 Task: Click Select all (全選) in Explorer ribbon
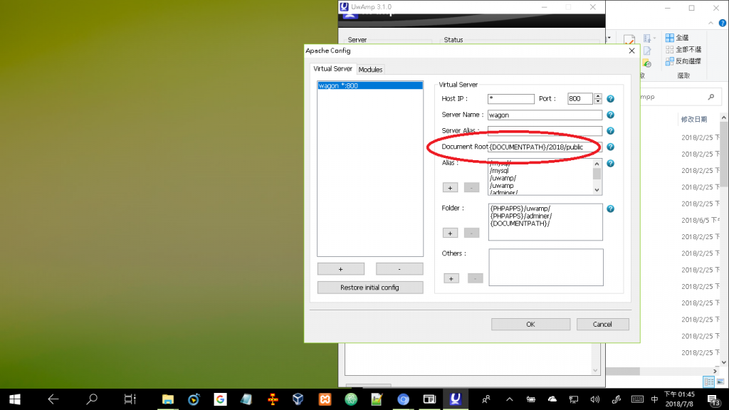click(677, 38)
